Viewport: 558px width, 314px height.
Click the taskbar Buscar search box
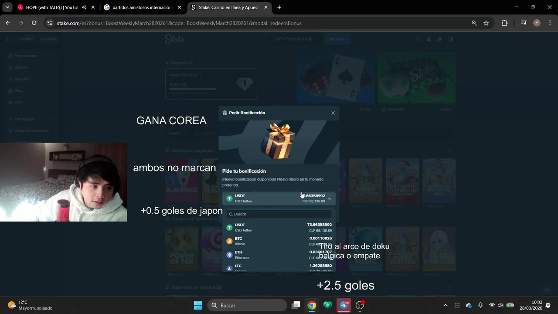point(247,305)
